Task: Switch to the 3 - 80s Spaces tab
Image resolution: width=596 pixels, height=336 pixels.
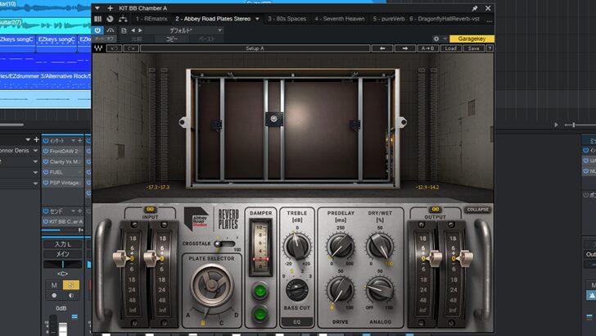Action: click(287, 19)
